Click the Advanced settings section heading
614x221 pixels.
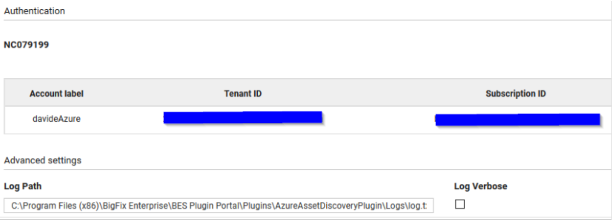[43, 160]
